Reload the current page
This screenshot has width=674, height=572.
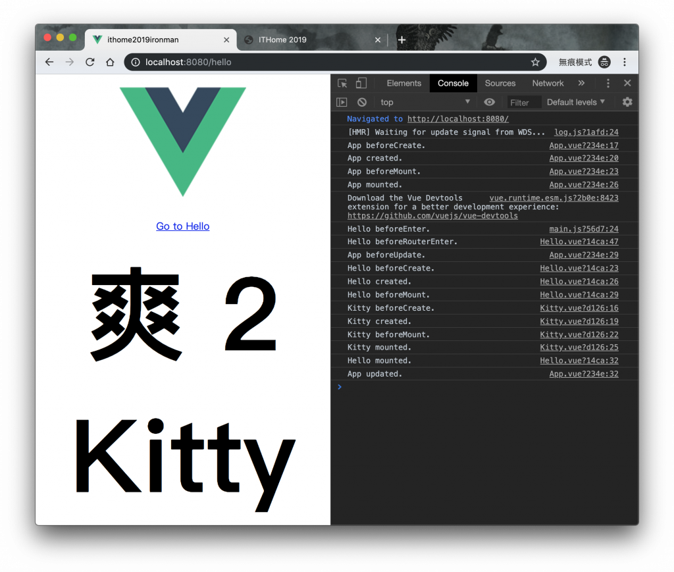point(90,62)
